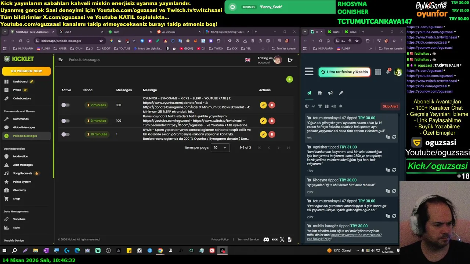Bookmark this page with the star icon
The height and width of the screenshot is (264, 470).
pos(101,41)
